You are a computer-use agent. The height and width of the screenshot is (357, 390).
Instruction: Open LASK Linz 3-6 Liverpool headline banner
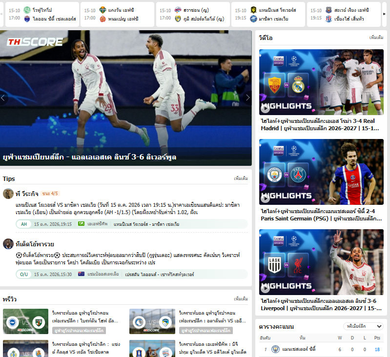tap(89, 157)
